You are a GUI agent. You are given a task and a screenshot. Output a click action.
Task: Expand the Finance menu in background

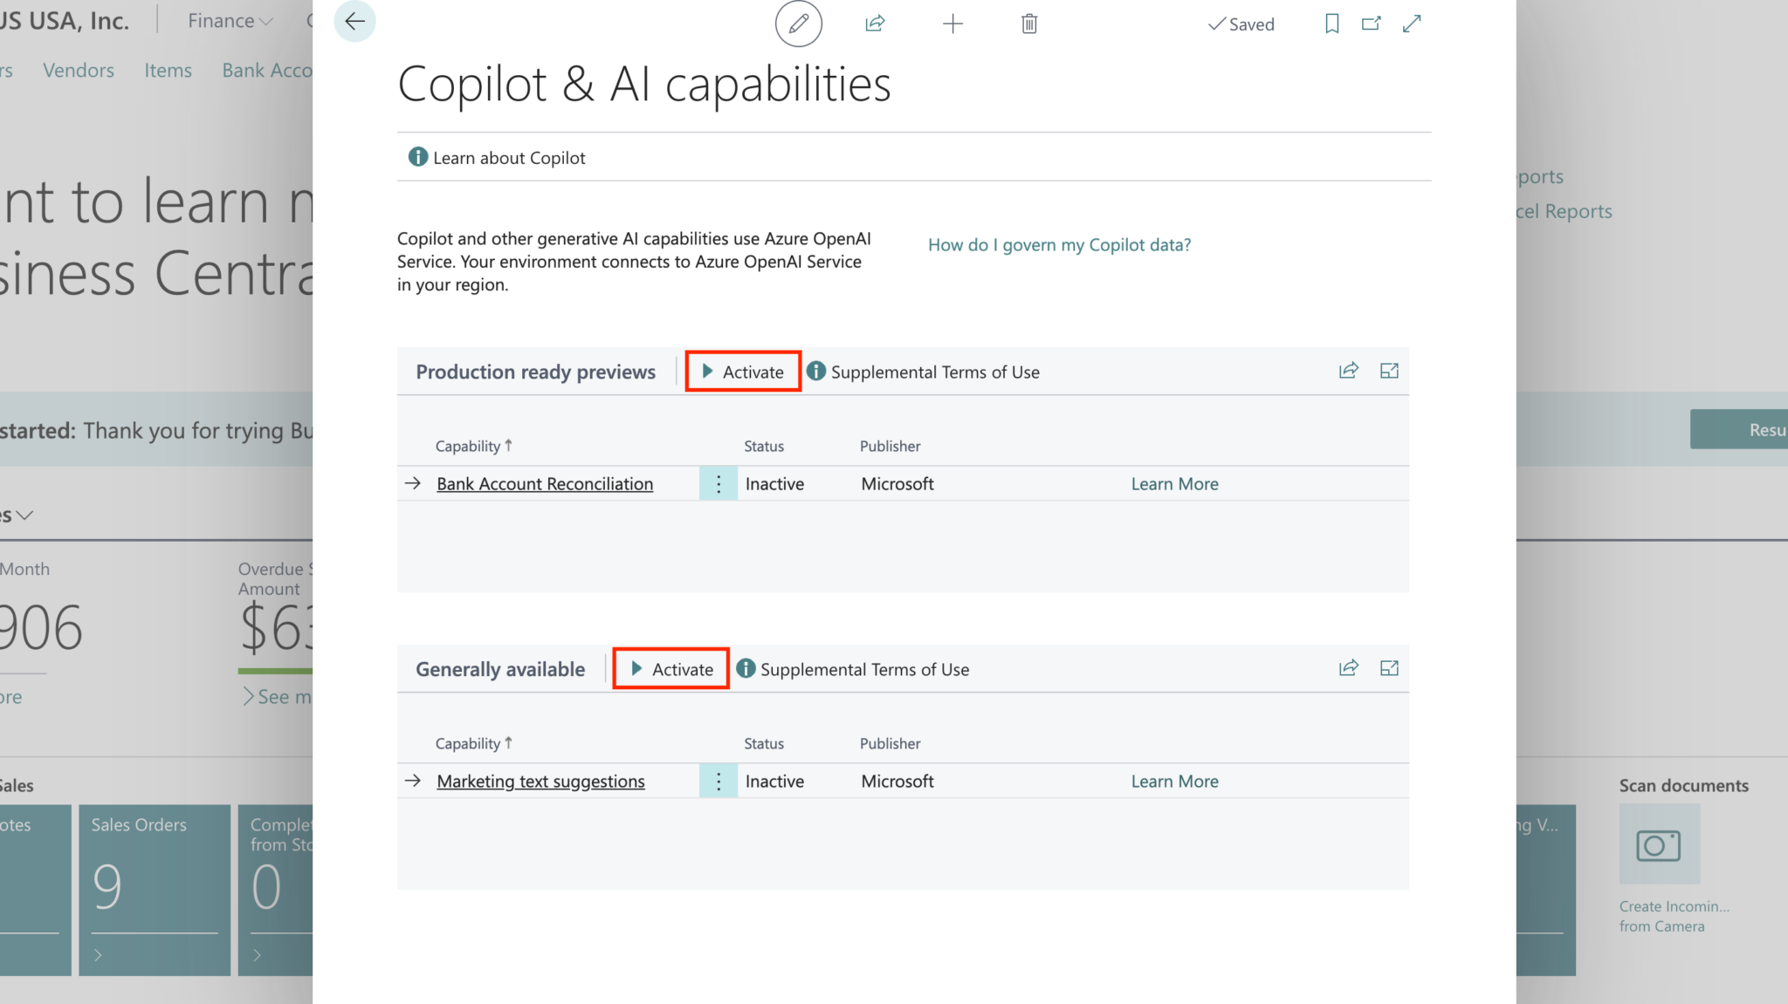(230, 21)
